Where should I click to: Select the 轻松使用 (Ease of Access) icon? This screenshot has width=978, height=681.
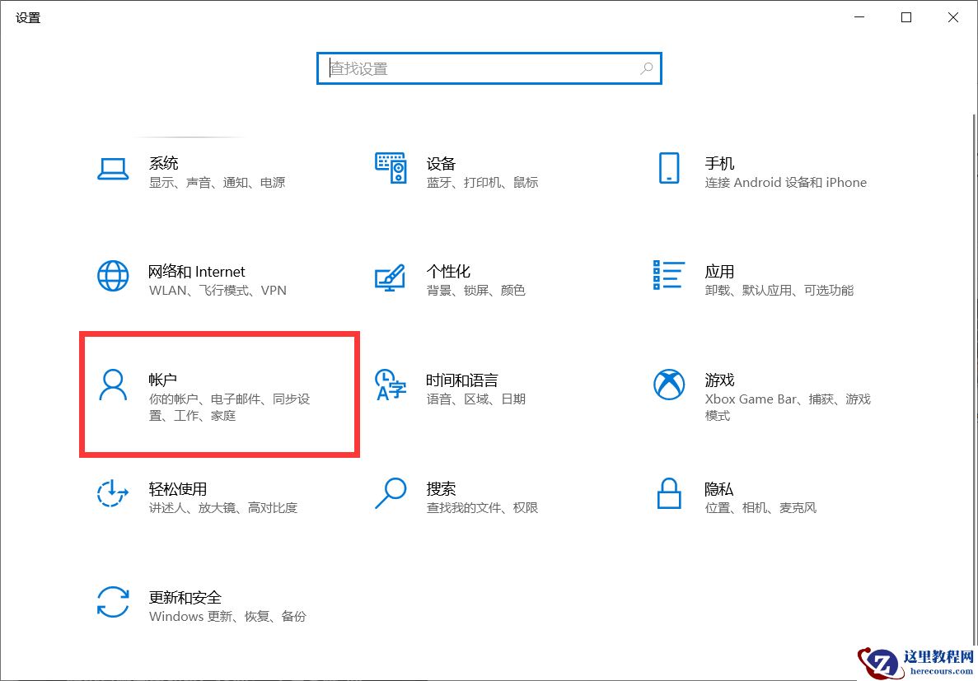tap(113, 493)
